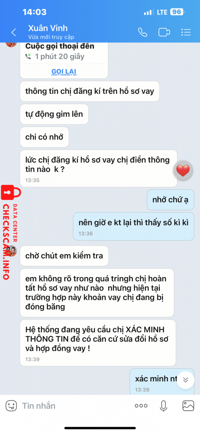Open Xuân Vinh contact name header
This screenshot has width=200, height=433.
[48, 28]
